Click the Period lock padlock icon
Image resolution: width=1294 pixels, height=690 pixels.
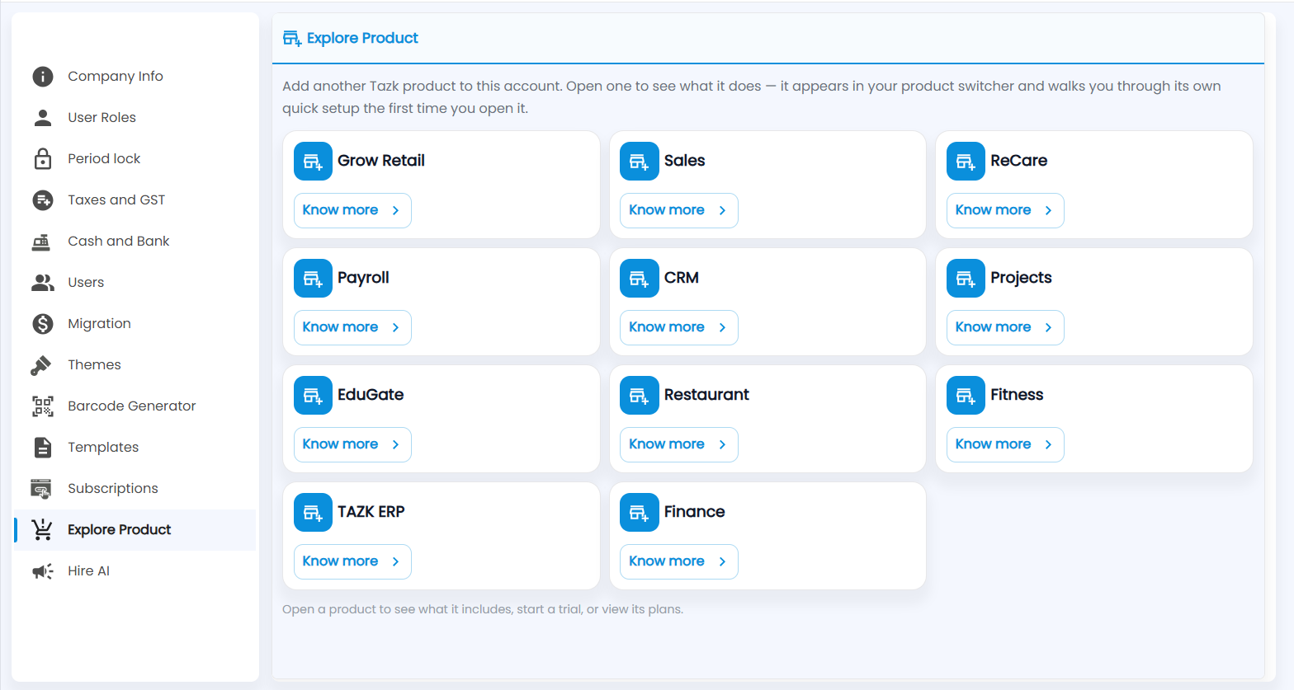pos(42,159)
